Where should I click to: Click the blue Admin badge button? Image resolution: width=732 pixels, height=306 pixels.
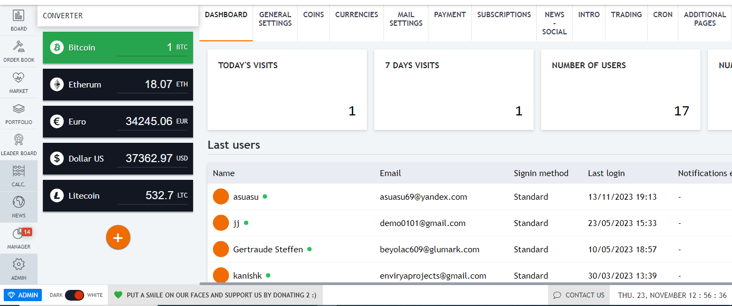[23, 295]
